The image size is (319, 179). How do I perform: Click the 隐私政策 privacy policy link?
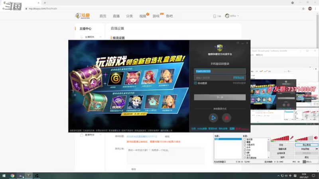click(223, 128)
